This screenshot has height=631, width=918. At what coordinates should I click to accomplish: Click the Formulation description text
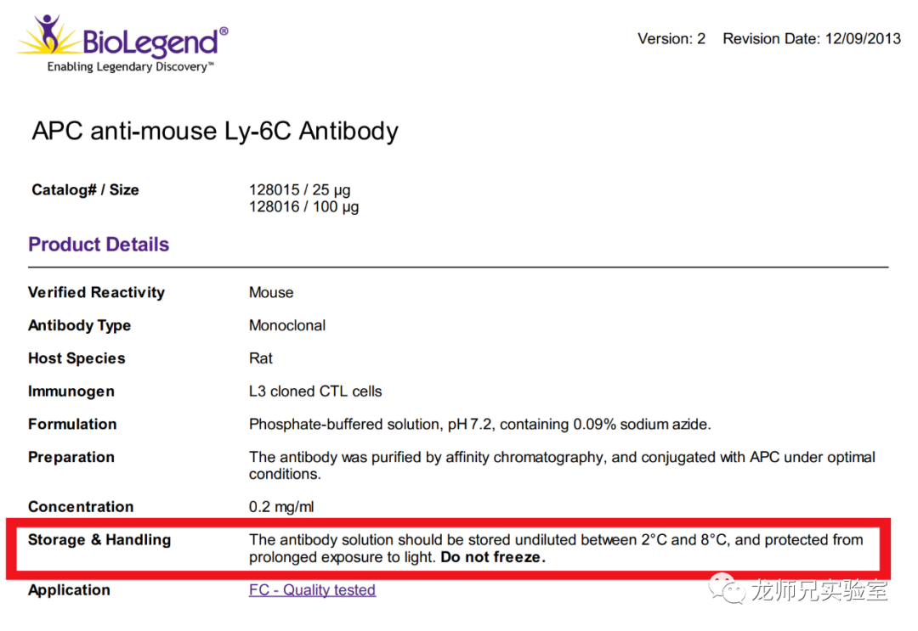pyautogui.click(x=480, y=425)
